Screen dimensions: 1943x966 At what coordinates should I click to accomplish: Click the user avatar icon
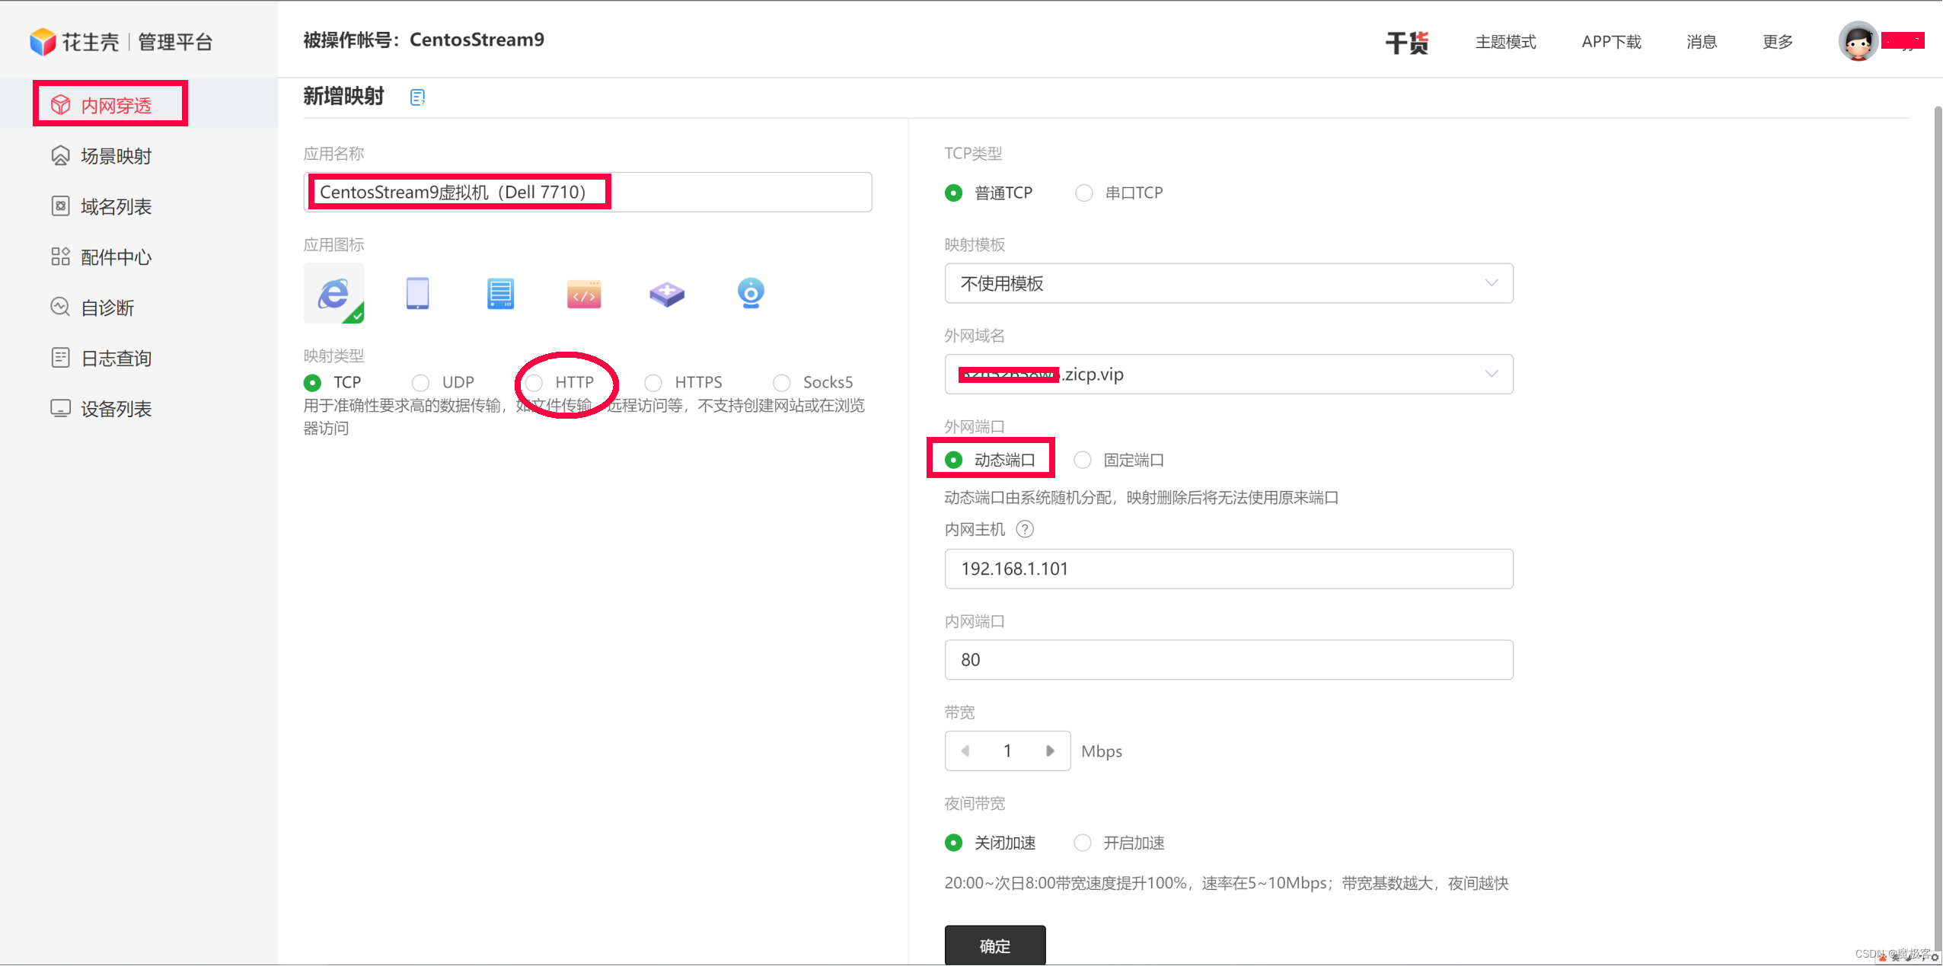[1858, 41]
